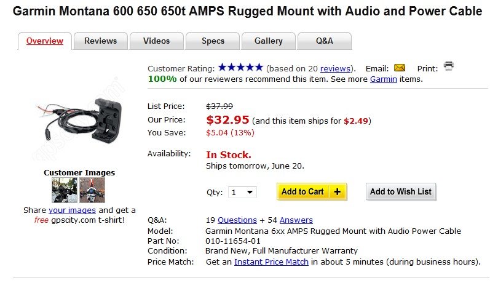
Task: Open the 20 reviews link
Action: tap(335, 68)
